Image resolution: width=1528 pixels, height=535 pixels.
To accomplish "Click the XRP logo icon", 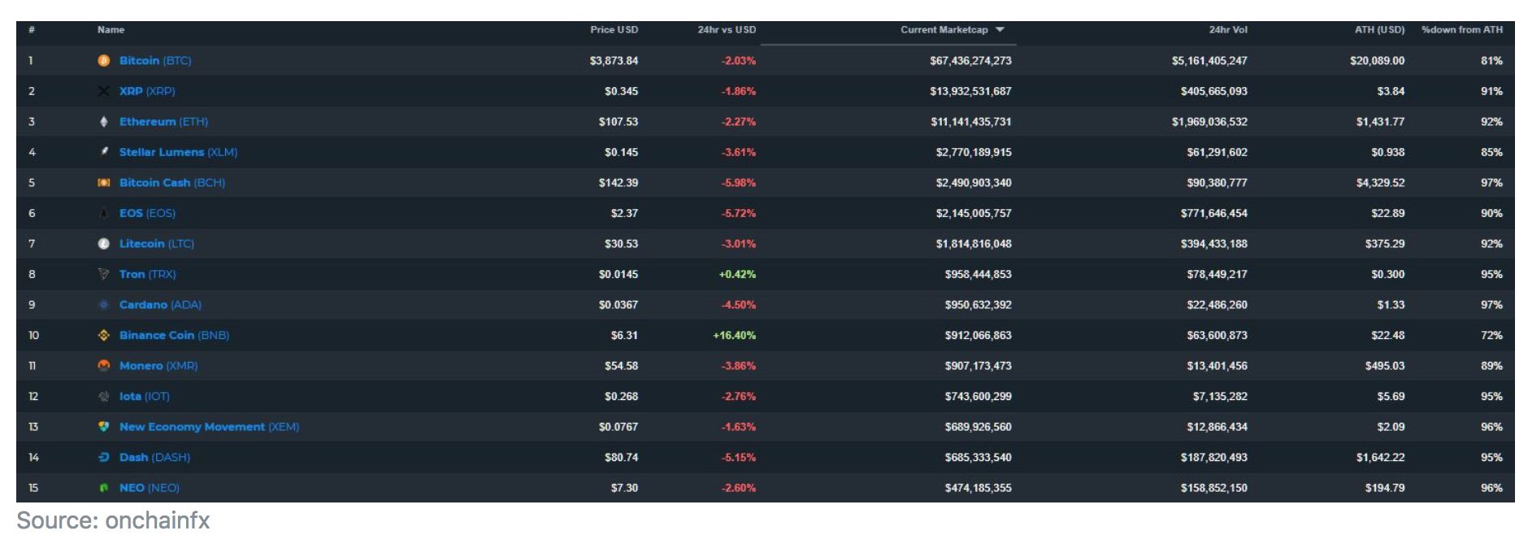I will 104,91.
